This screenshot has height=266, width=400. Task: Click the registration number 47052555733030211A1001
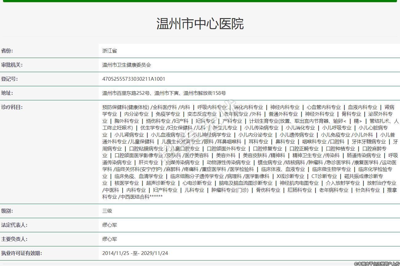[x=133, y=79]
